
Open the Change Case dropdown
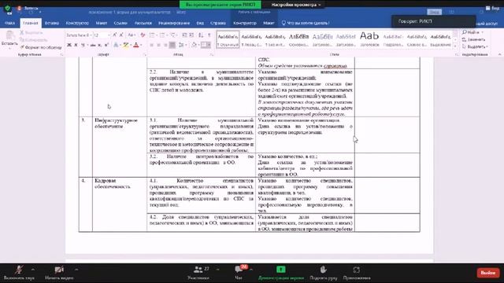132,35
